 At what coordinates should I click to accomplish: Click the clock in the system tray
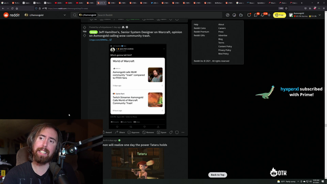[316, 181]
